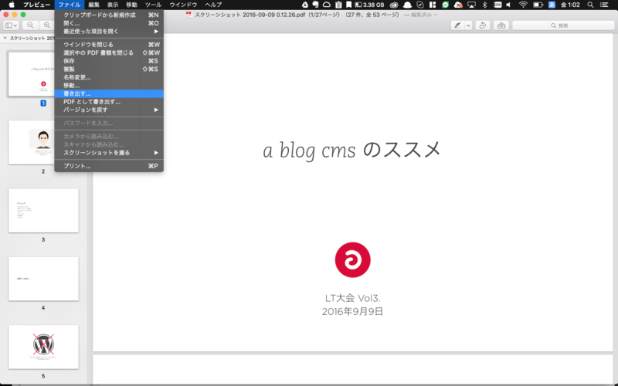Open the 移動 menu in menu bar
Image resolution: width=618 pixels, height=386 pixels.
131,5
